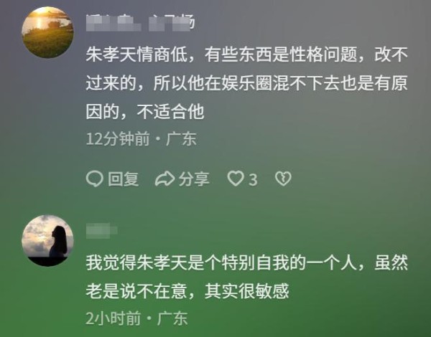This screenshot has height=337, width=431.
Task: Select the line starting 朱孝天情商低
Action: coord(246,54)
